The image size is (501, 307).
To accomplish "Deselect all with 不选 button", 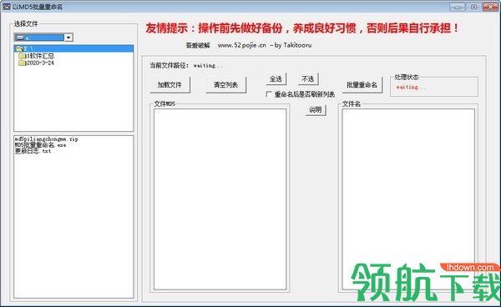I will pos(308,78).
